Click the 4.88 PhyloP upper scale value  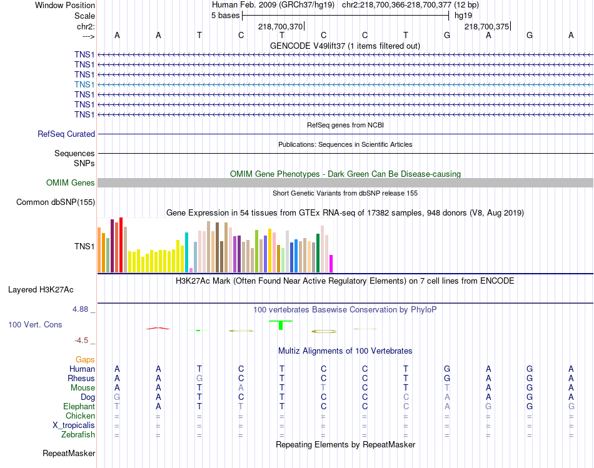(80, 309)
